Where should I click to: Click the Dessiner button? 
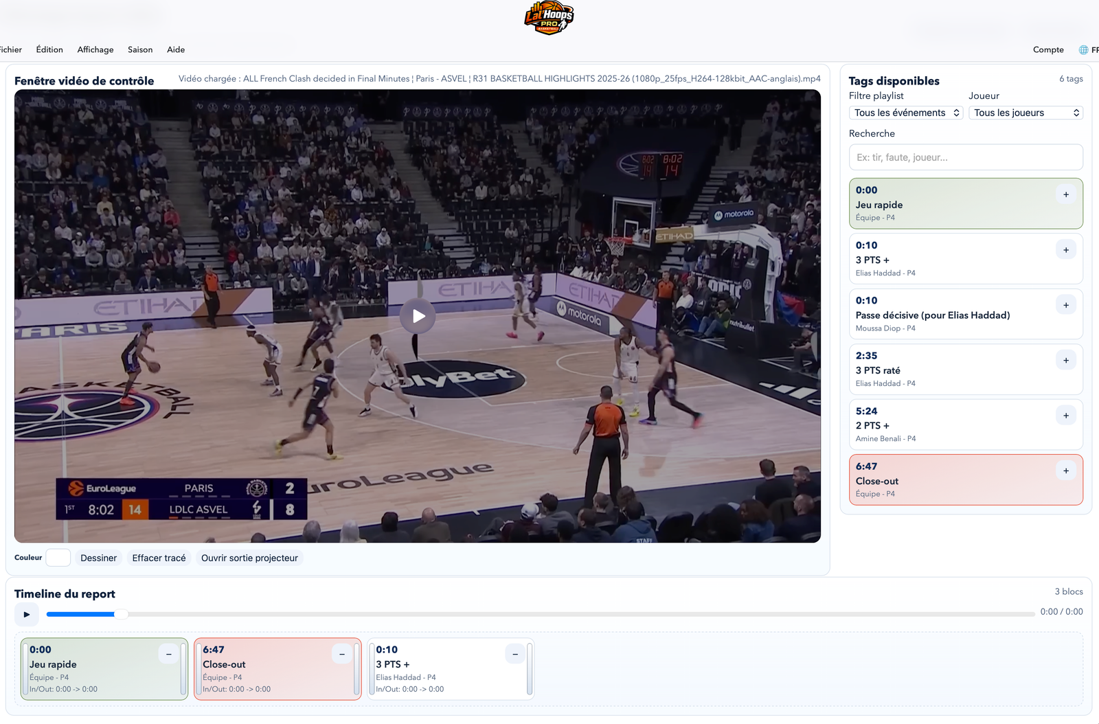click(x=99, y=558)
